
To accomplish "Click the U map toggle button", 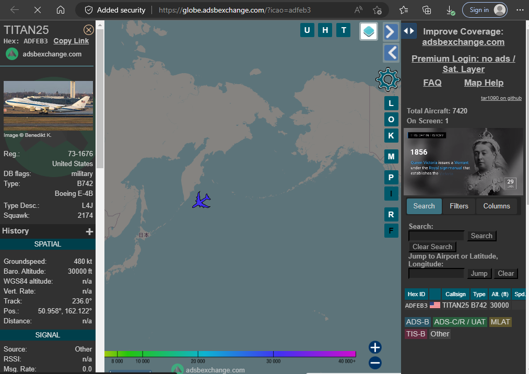I will click(x=307, y=30).
